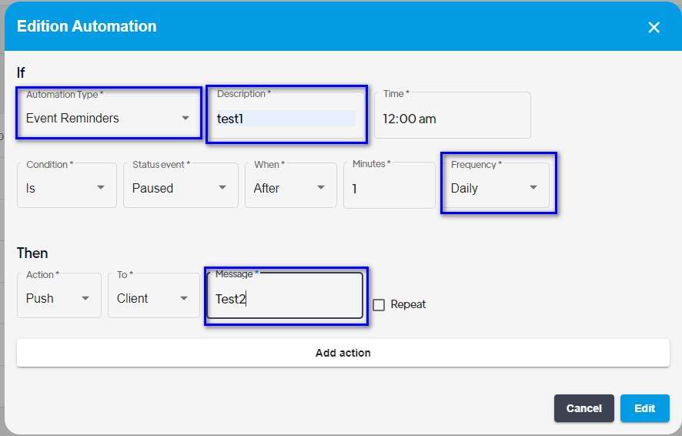This screenshot has height=436, width=682.
Task: Close the Edition Automation dialog
Action: click(x=654, y=28)
